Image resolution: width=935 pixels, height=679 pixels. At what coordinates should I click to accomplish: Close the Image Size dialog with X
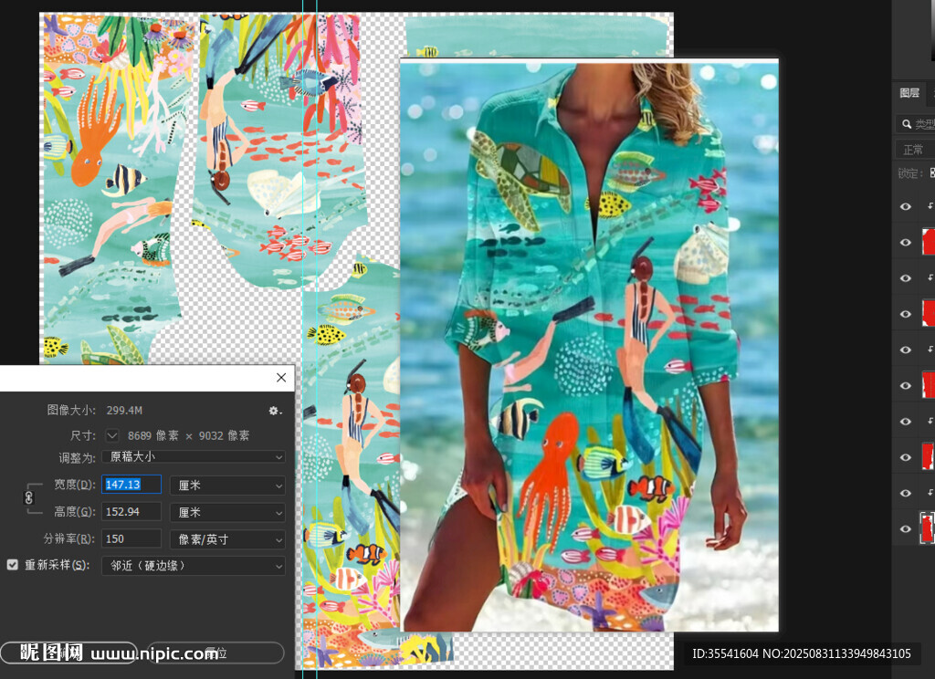coord(281,377)
